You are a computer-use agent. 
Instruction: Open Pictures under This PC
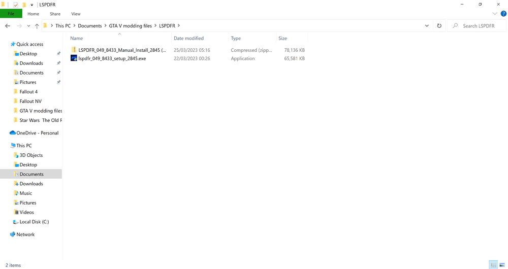[x=28, y=203]
